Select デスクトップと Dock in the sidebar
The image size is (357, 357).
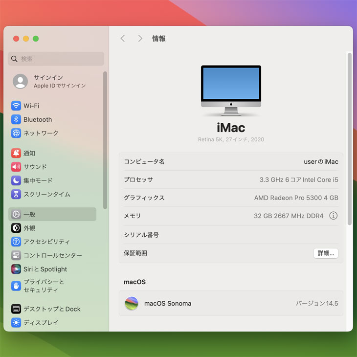[52, 309]
